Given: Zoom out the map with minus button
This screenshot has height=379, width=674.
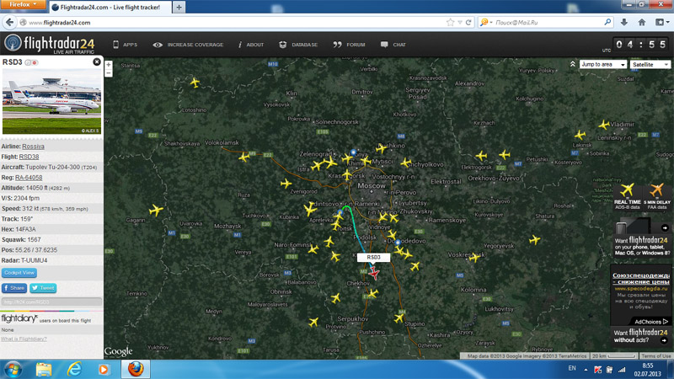Looking at the screenshot, I should pos(109,73).
